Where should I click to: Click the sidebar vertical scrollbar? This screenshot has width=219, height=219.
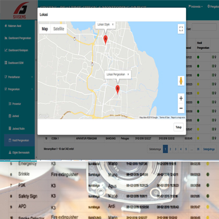point(36,61)
